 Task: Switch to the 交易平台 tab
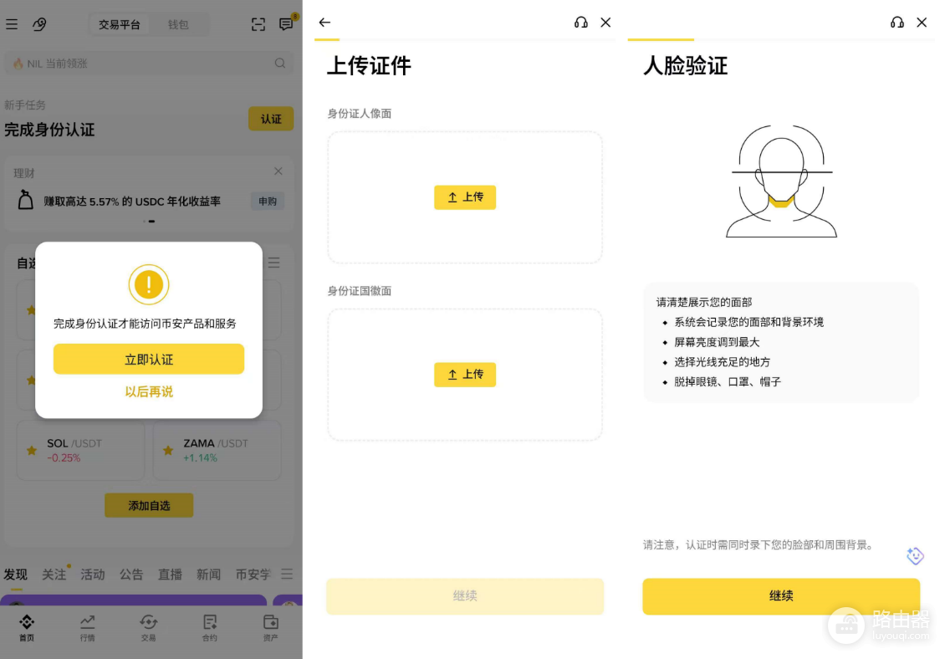tap(120, 25)
